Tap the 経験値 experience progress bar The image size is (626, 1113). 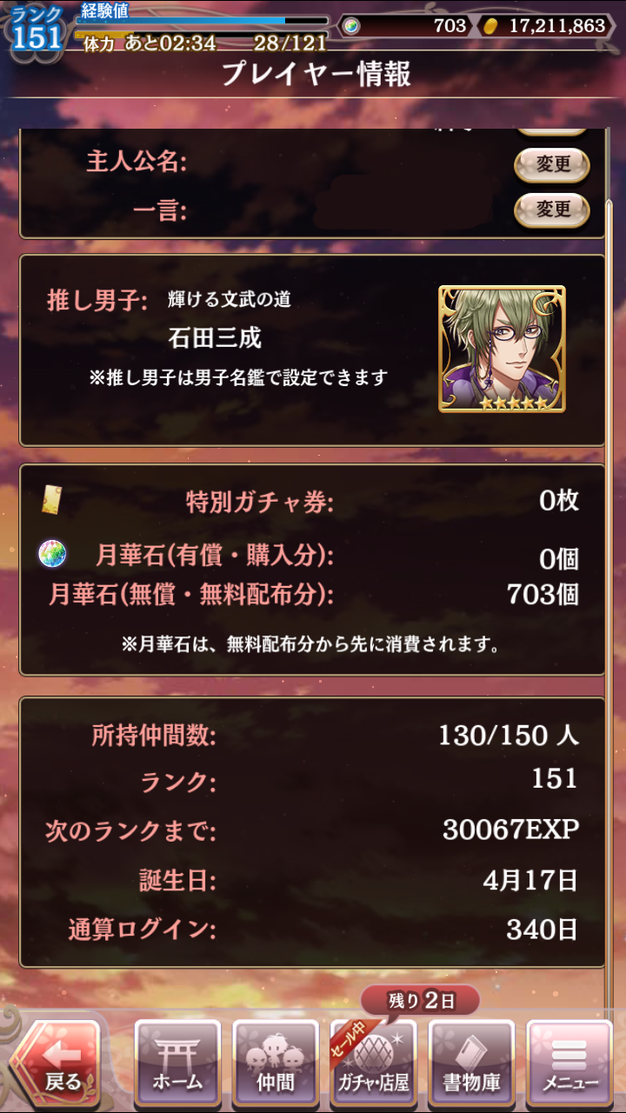[202, 19]
